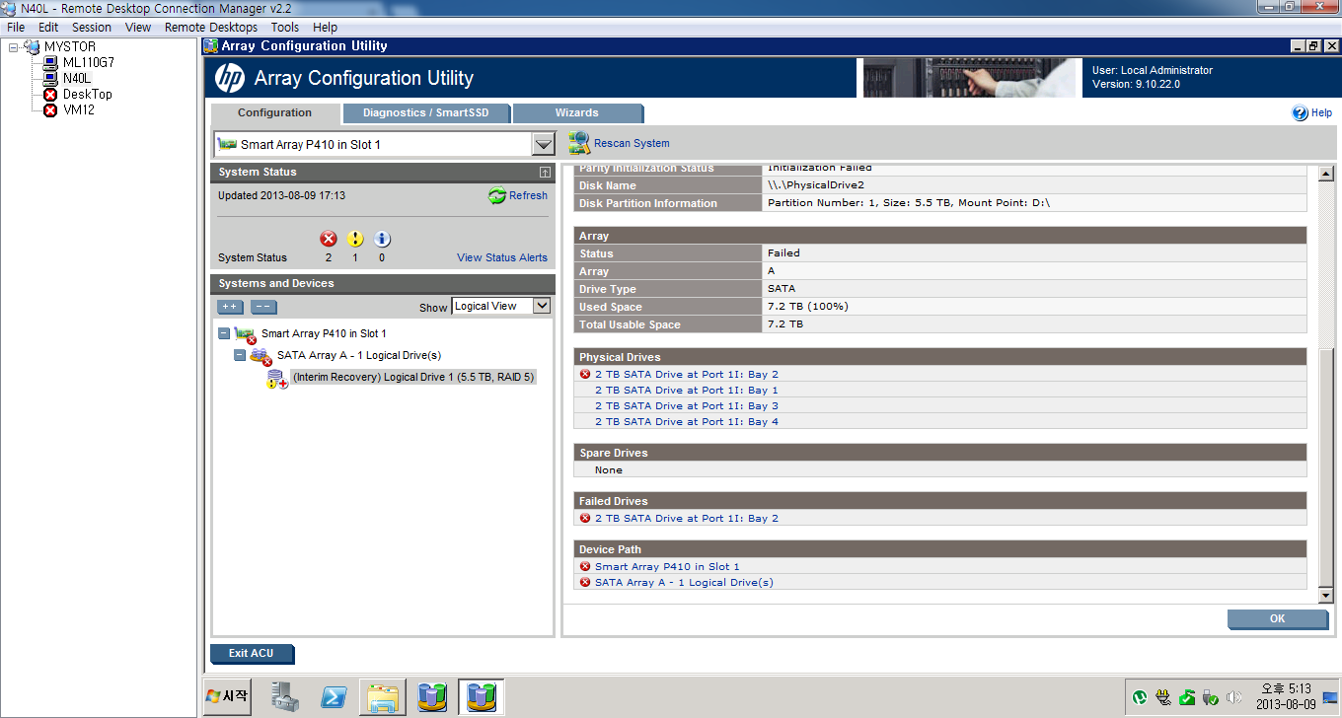Select the Configuration tab
This screenshot has width=1342, height=718.
pyautogui.click(x=275, y=113)
